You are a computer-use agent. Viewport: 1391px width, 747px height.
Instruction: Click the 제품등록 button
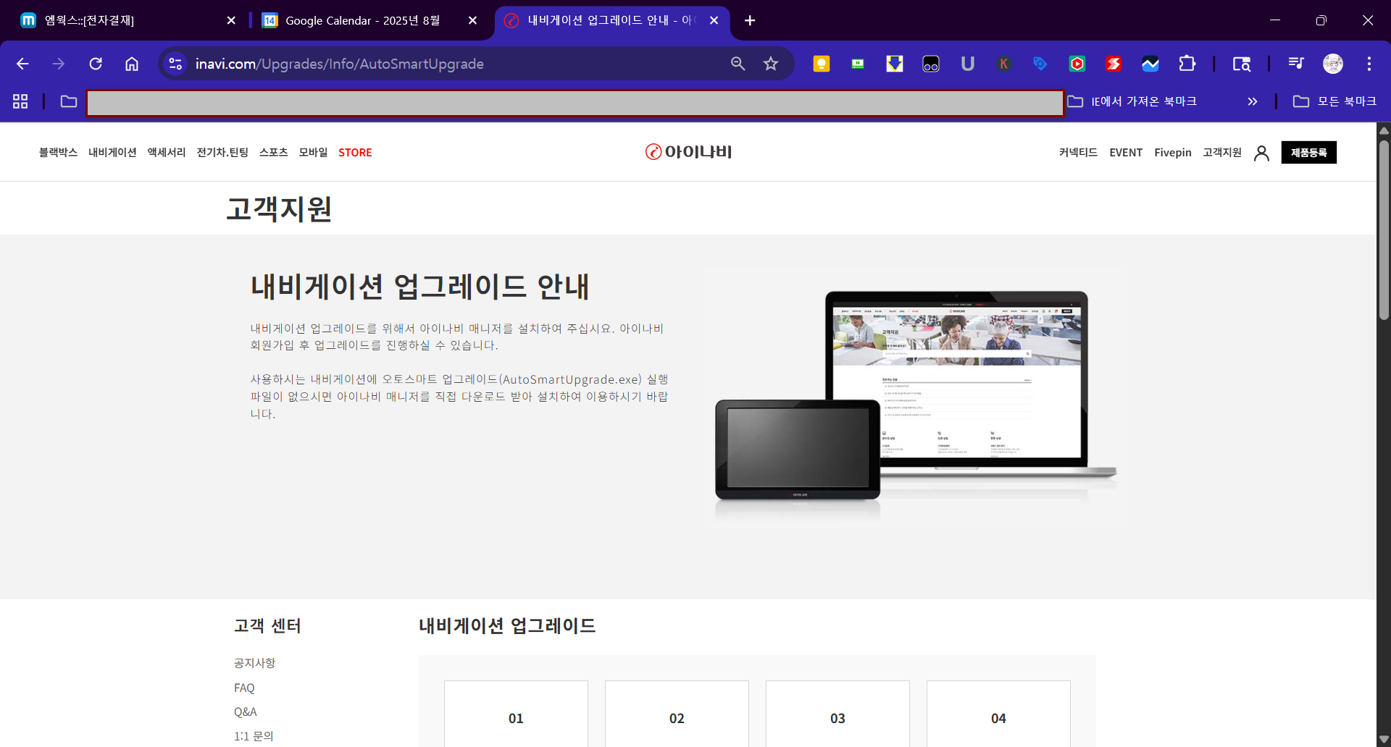click(x=1308, y=152)
